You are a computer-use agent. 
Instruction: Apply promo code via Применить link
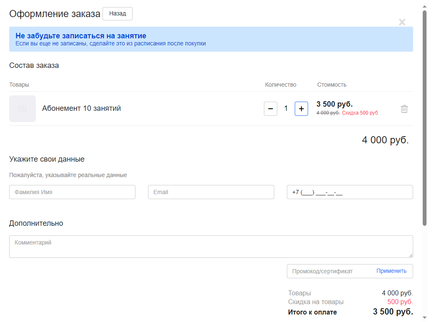[x=391, y=271]
